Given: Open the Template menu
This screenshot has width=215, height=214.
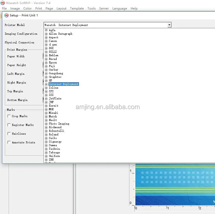Looking at the screenshot, I should pos(77,8).
